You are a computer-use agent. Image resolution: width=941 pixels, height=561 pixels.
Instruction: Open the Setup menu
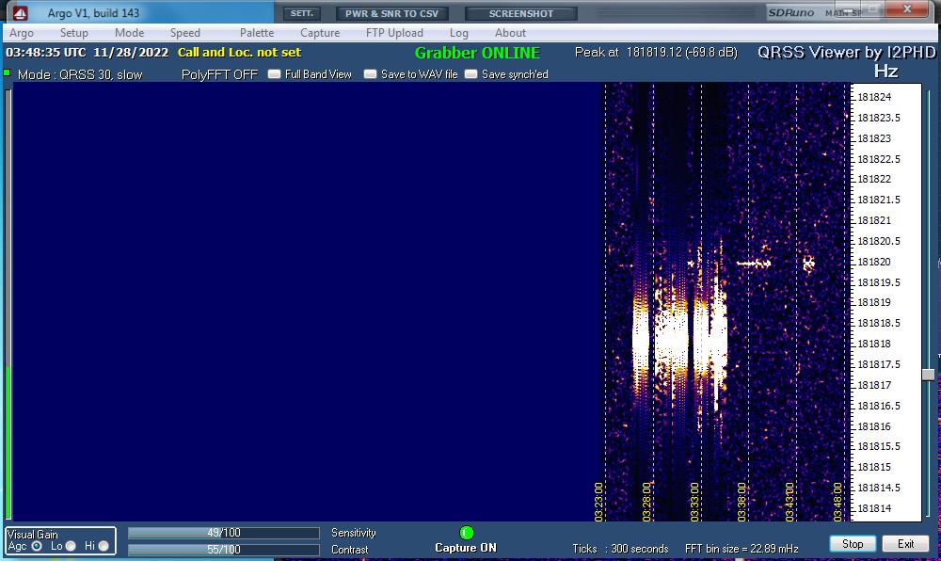tap(73, 33)
